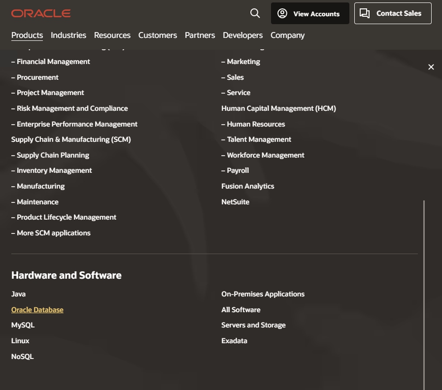Open the Marketing link
442x390 pixels.
241,62
